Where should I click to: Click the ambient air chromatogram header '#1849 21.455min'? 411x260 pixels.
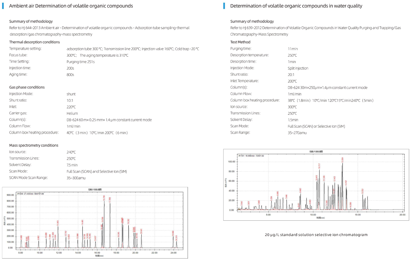pyautogui.click(x=30, y=194)
